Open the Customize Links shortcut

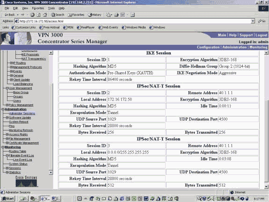[23, 28]
